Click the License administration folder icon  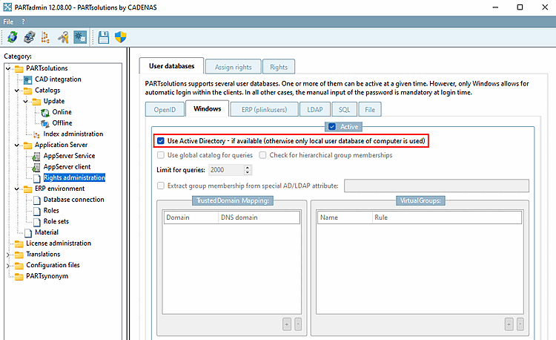click(x=19, y=243)
